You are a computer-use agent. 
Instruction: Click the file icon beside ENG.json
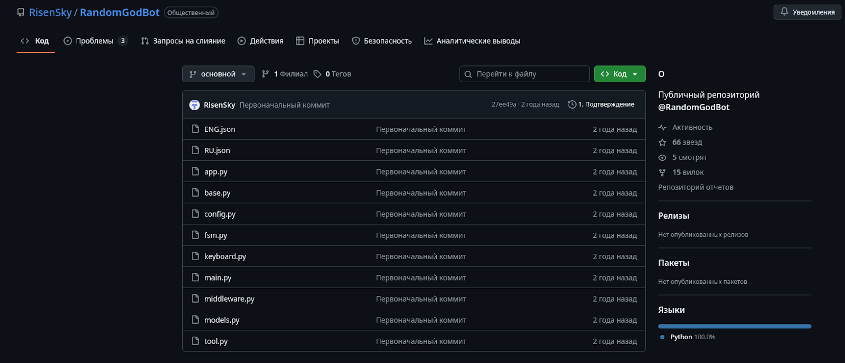click(195, 129)
